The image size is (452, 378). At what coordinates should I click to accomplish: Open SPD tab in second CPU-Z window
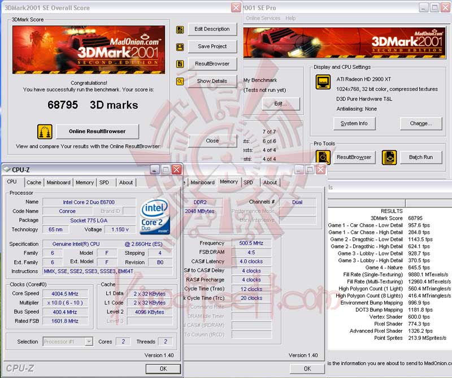pyautogui.click(x=248, y=183)
